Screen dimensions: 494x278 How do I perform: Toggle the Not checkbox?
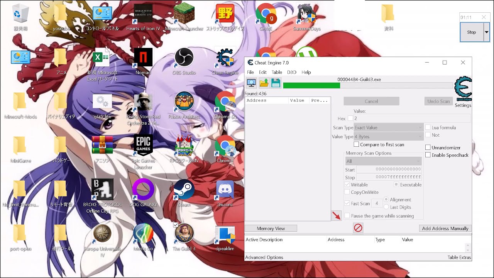[x=428, y=135]
